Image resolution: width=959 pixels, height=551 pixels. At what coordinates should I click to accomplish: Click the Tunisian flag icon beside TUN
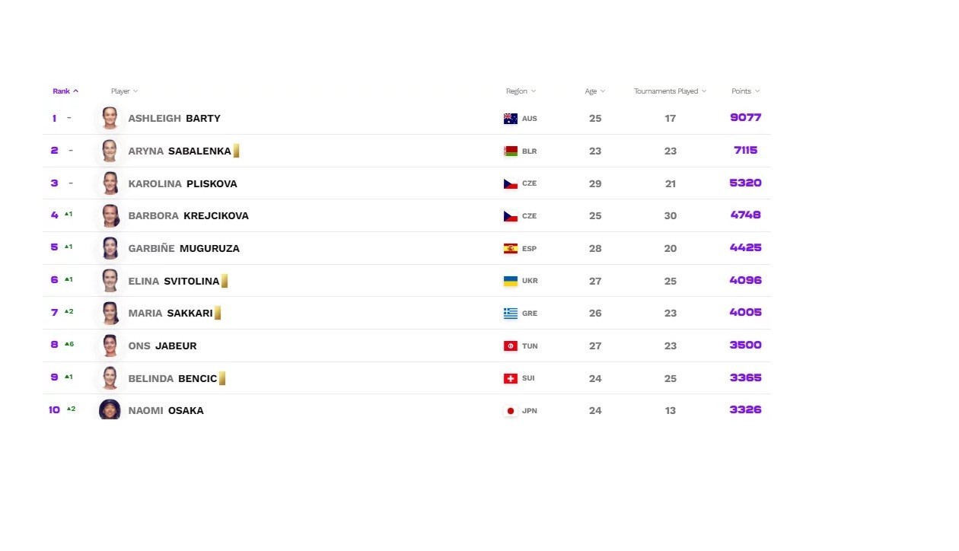510,346
